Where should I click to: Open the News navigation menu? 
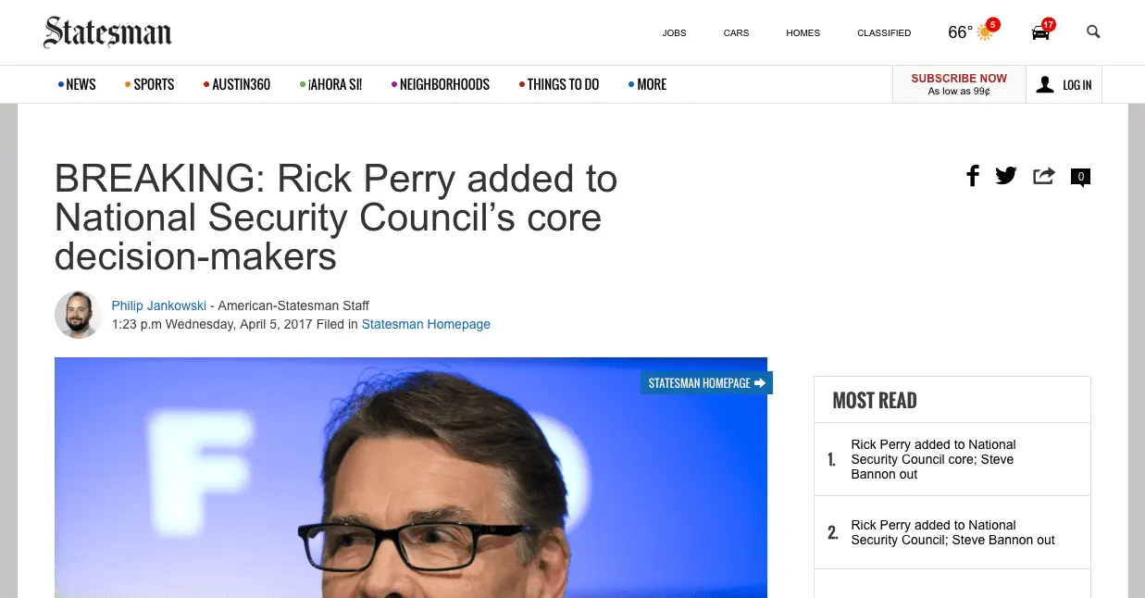tap(77, 84)
